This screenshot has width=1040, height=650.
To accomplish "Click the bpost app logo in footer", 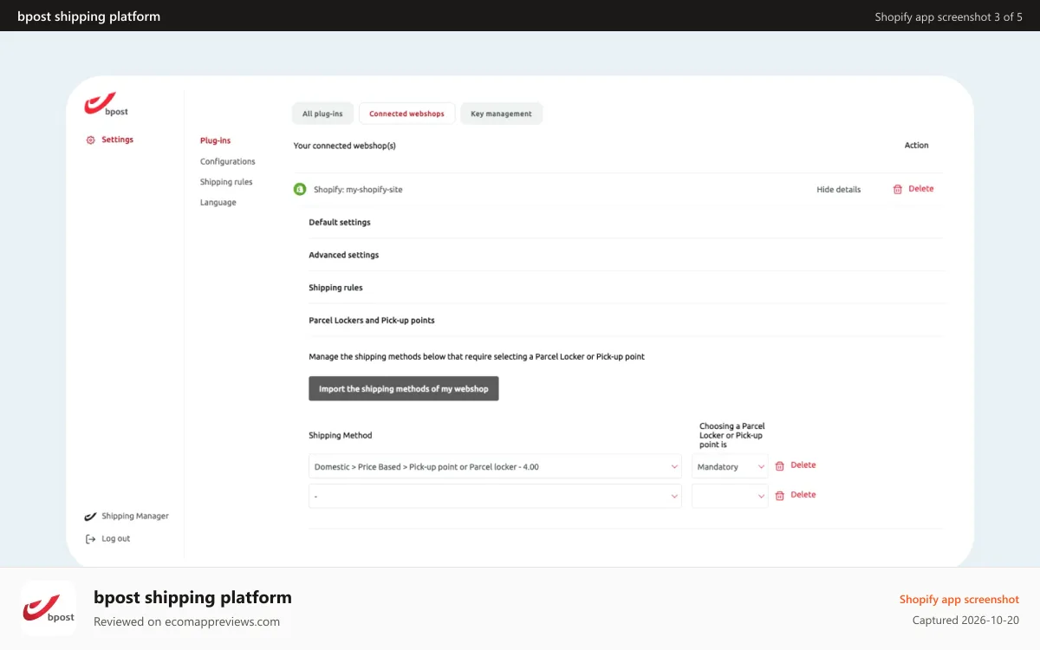I will pyautogui.click(x=49, y=608).
